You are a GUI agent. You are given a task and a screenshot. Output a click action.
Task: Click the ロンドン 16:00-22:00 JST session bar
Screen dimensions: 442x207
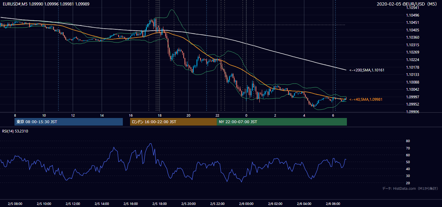pos(173,122)
